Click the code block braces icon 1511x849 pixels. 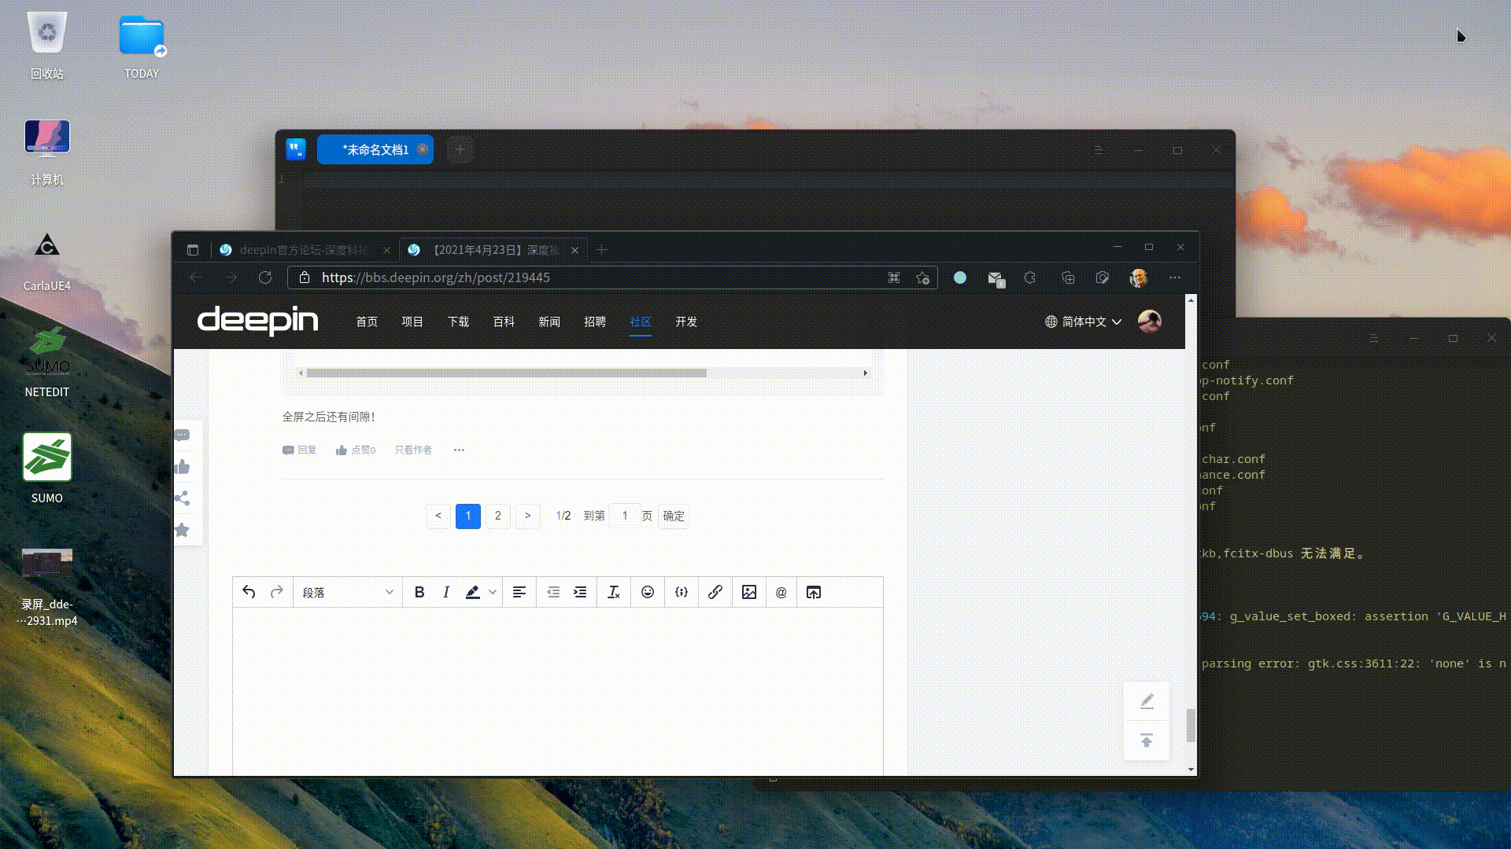click(682, 592)
